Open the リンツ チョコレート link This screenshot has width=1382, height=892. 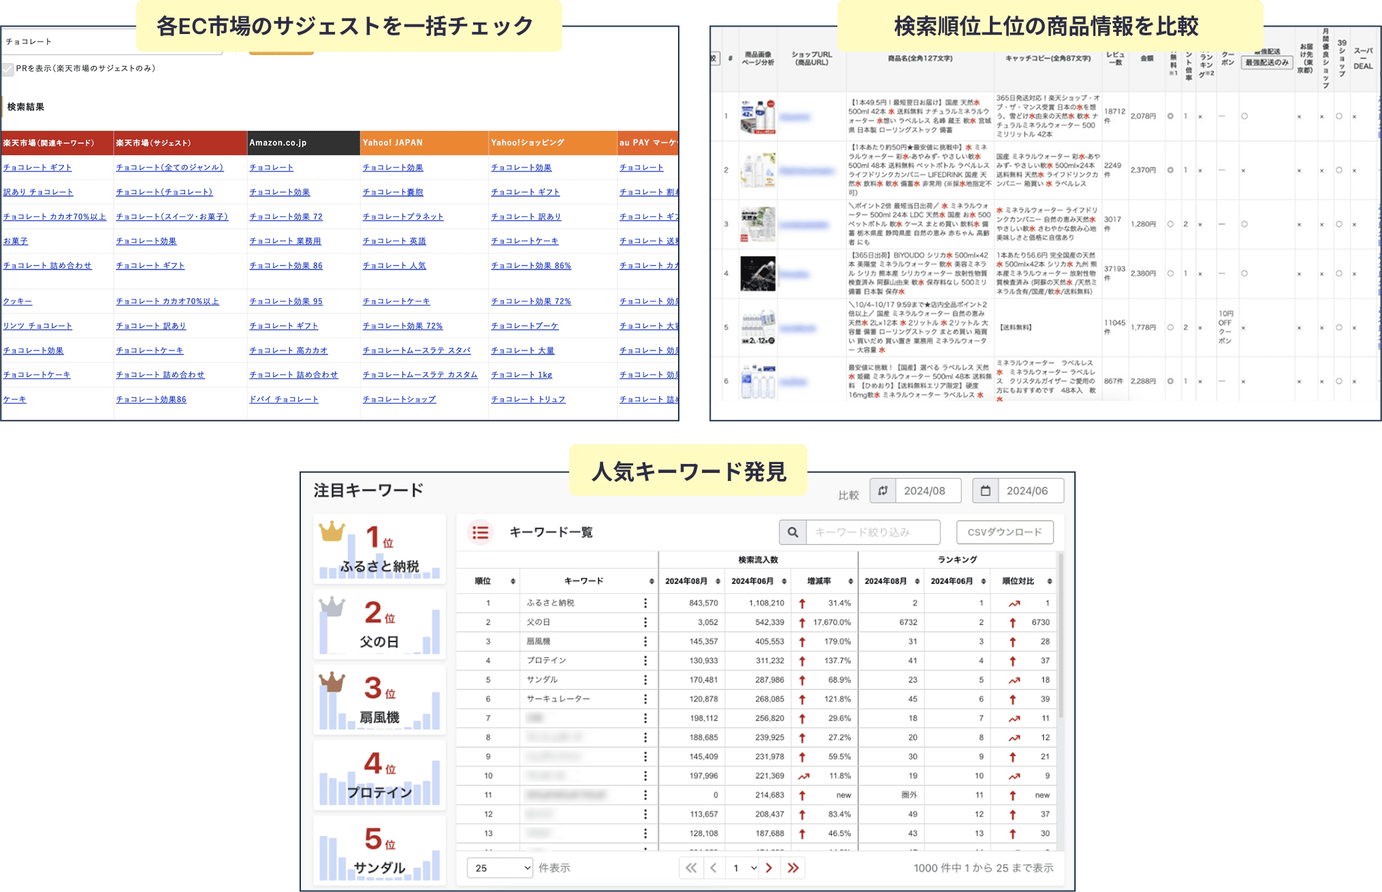click(x=37, y=326)
